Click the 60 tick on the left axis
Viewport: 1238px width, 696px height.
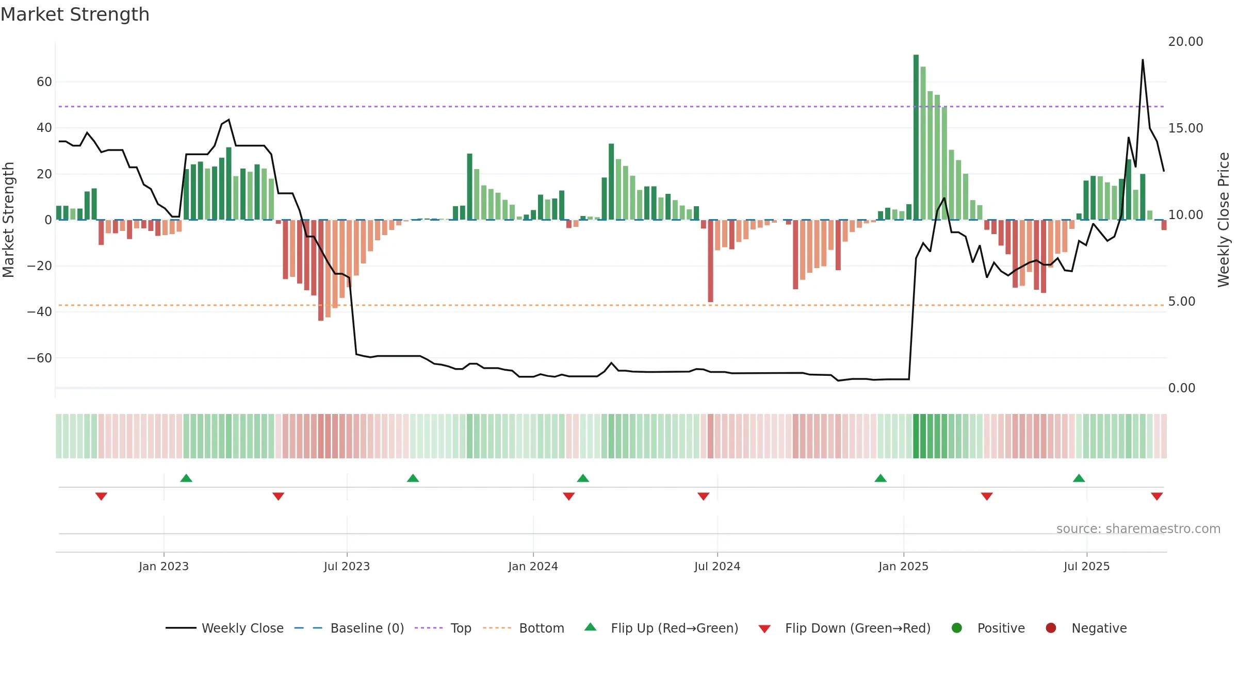44,82
